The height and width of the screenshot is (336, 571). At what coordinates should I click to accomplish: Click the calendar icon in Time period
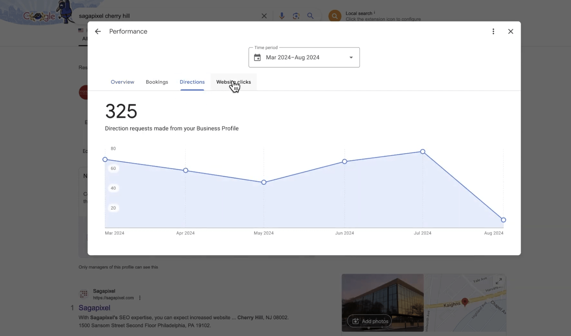[x=257, y=58]
